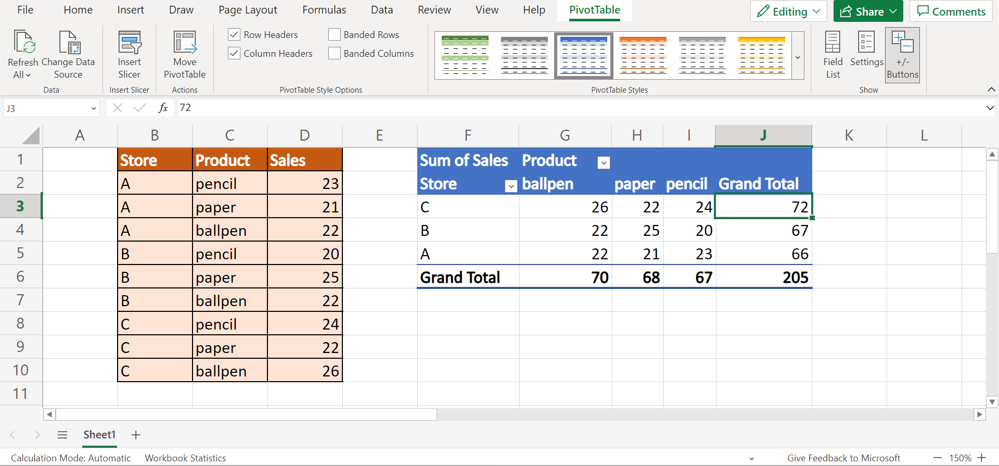Uncheck the Row Headers checkbox
This screenshot has height=466, width=999.
(234, 35)
